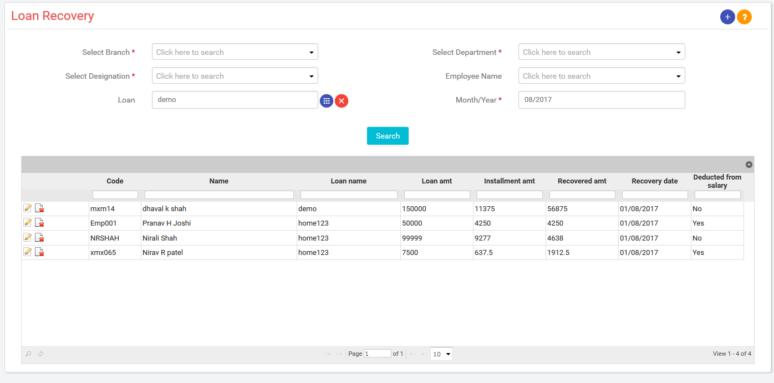Click the grid refresh icon
This screenshot has height=383, width=774.
pyautogui.click(x=41, y=354)
